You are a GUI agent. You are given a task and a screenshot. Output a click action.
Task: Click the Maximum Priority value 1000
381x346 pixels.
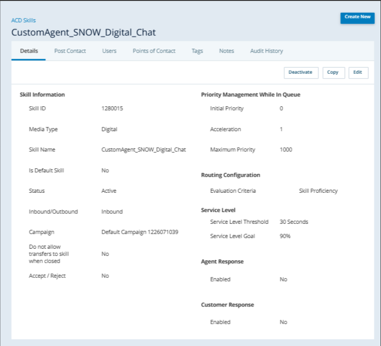pos(286,150)
